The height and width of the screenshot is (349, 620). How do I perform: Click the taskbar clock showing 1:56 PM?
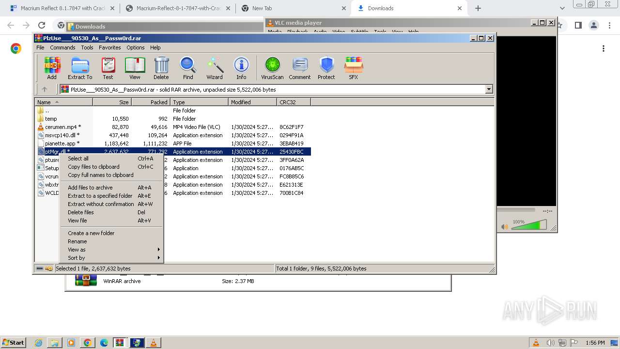pos(595,343)
